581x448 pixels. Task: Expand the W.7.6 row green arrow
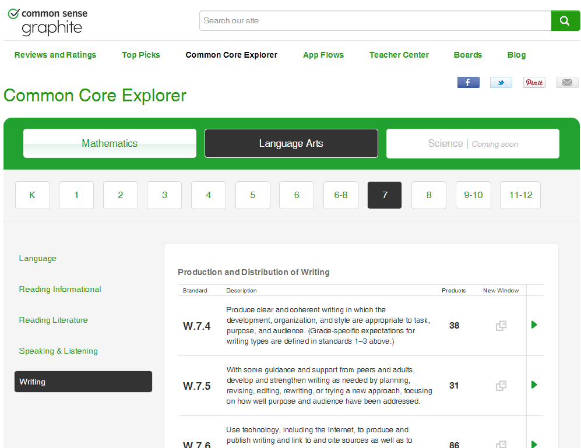[534, 445]
